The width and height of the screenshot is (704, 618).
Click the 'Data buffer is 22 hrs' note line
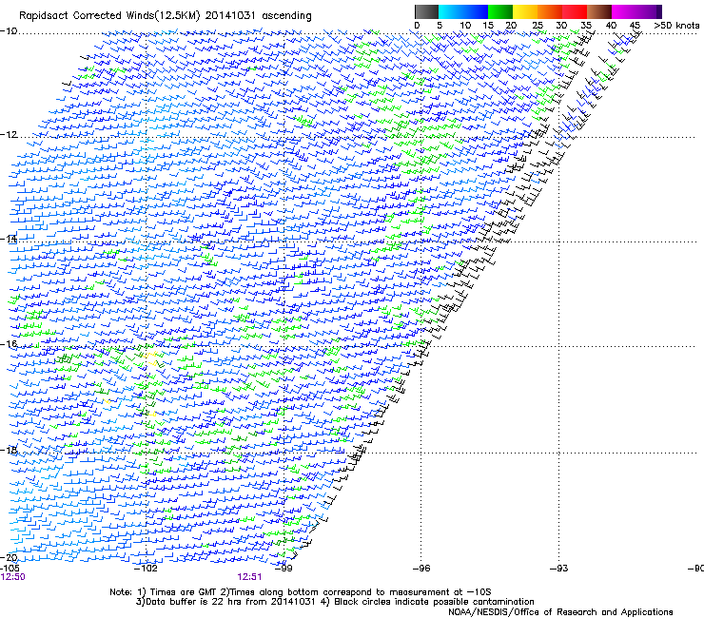[335, 602]
